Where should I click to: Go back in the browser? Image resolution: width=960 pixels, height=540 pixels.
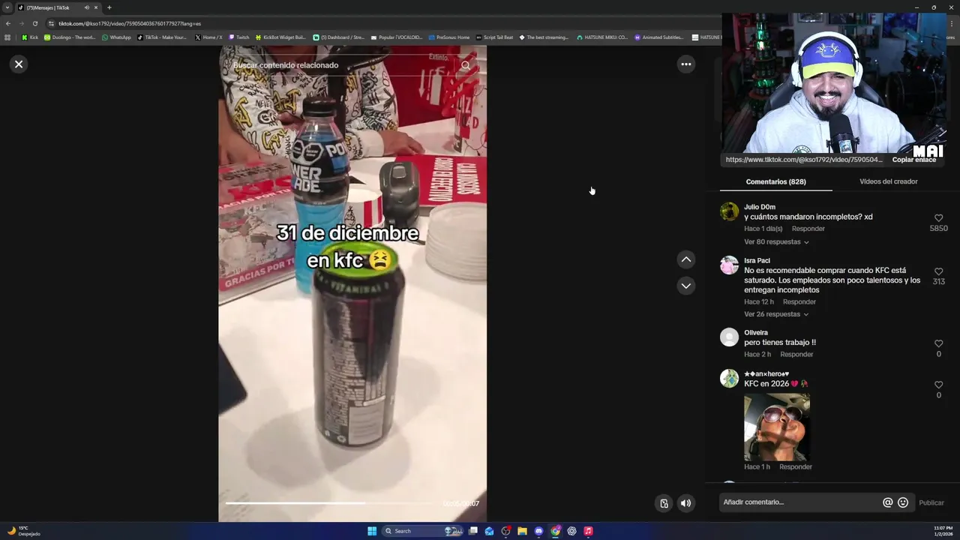pos(7,23)
